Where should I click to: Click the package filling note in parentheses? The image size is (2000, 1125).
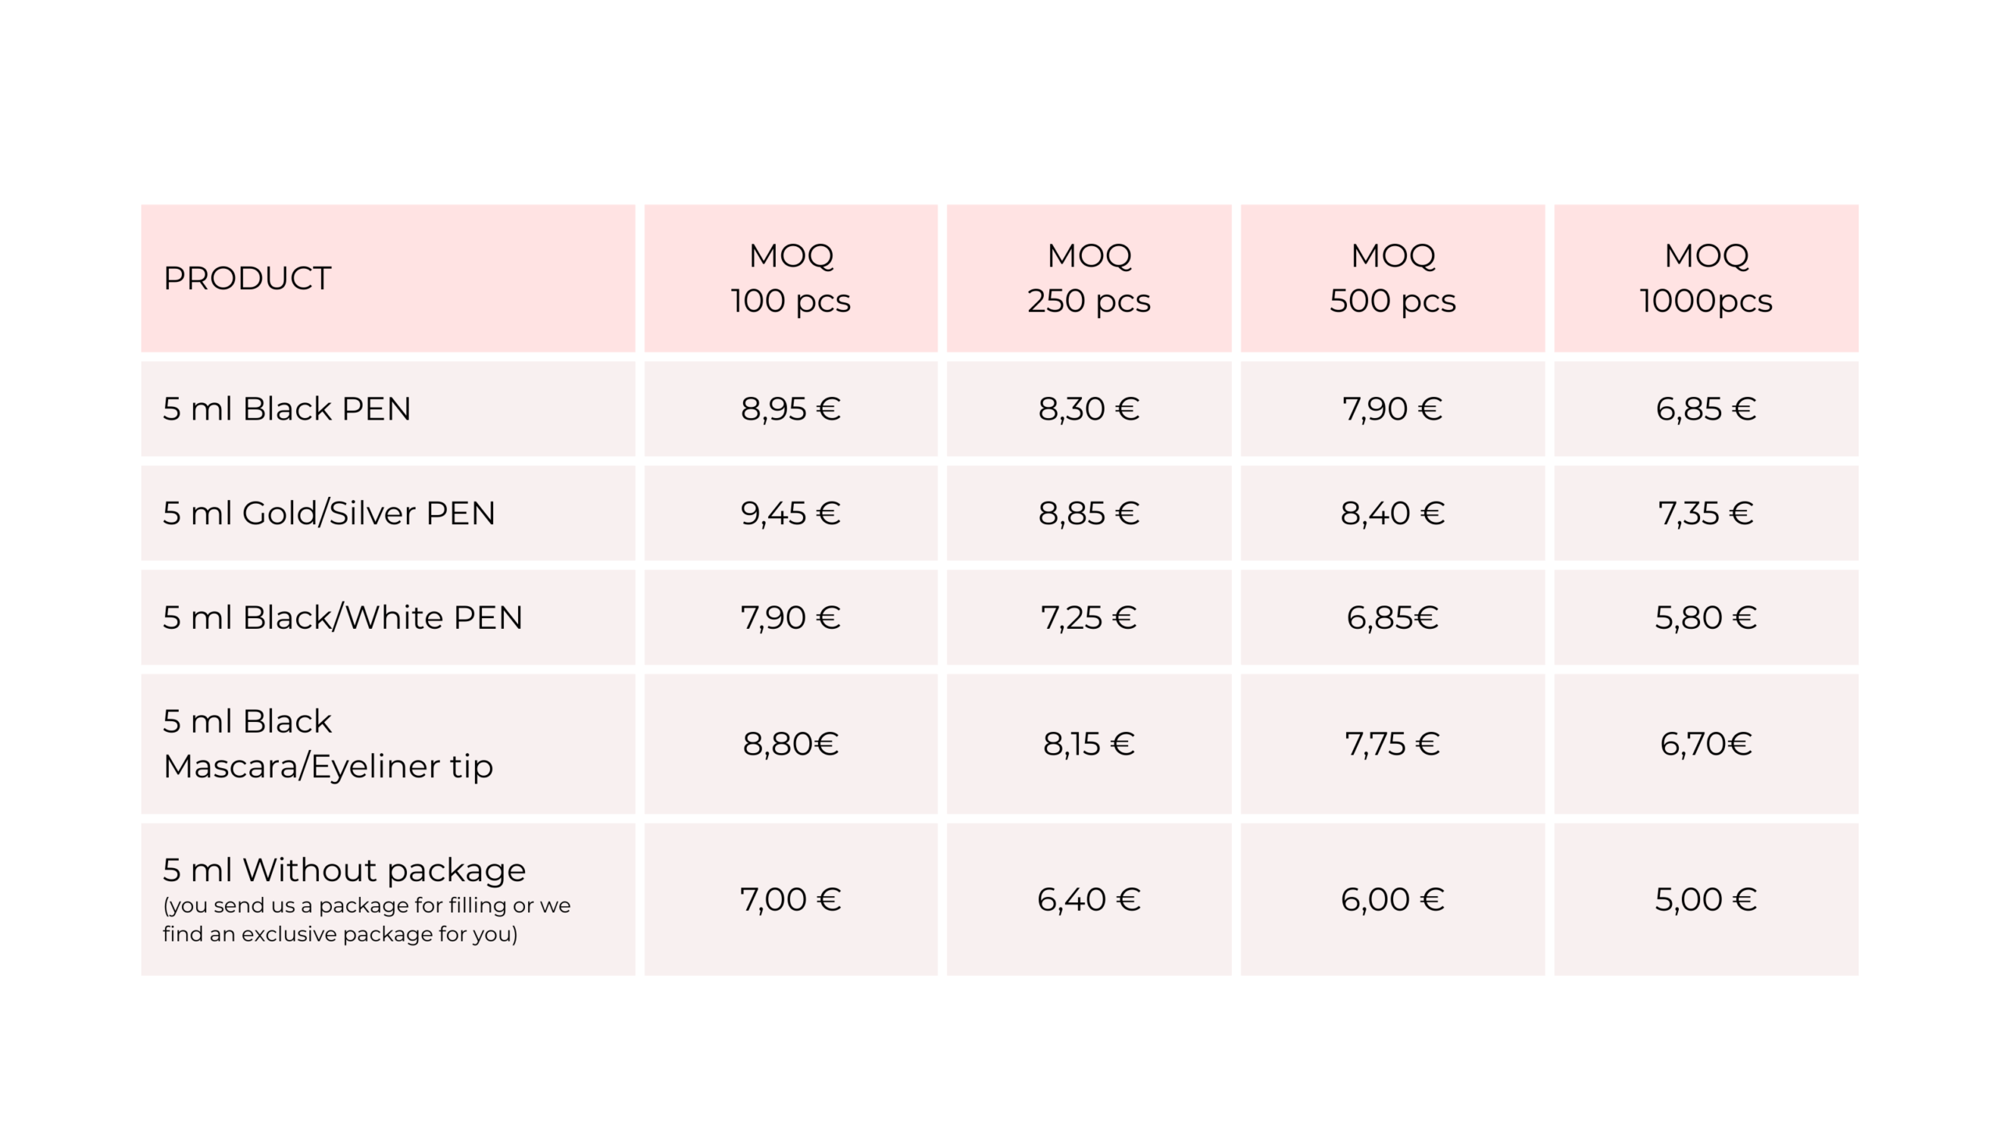click(x=366, y=920)
